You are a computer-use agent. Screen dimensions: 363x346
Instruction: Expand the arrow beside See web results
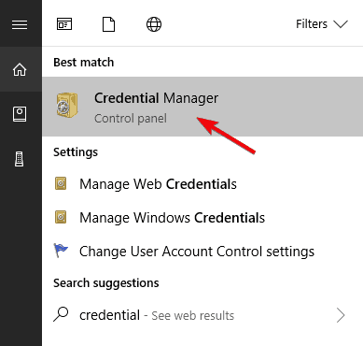pyautogui.click(x=341, y=315)
